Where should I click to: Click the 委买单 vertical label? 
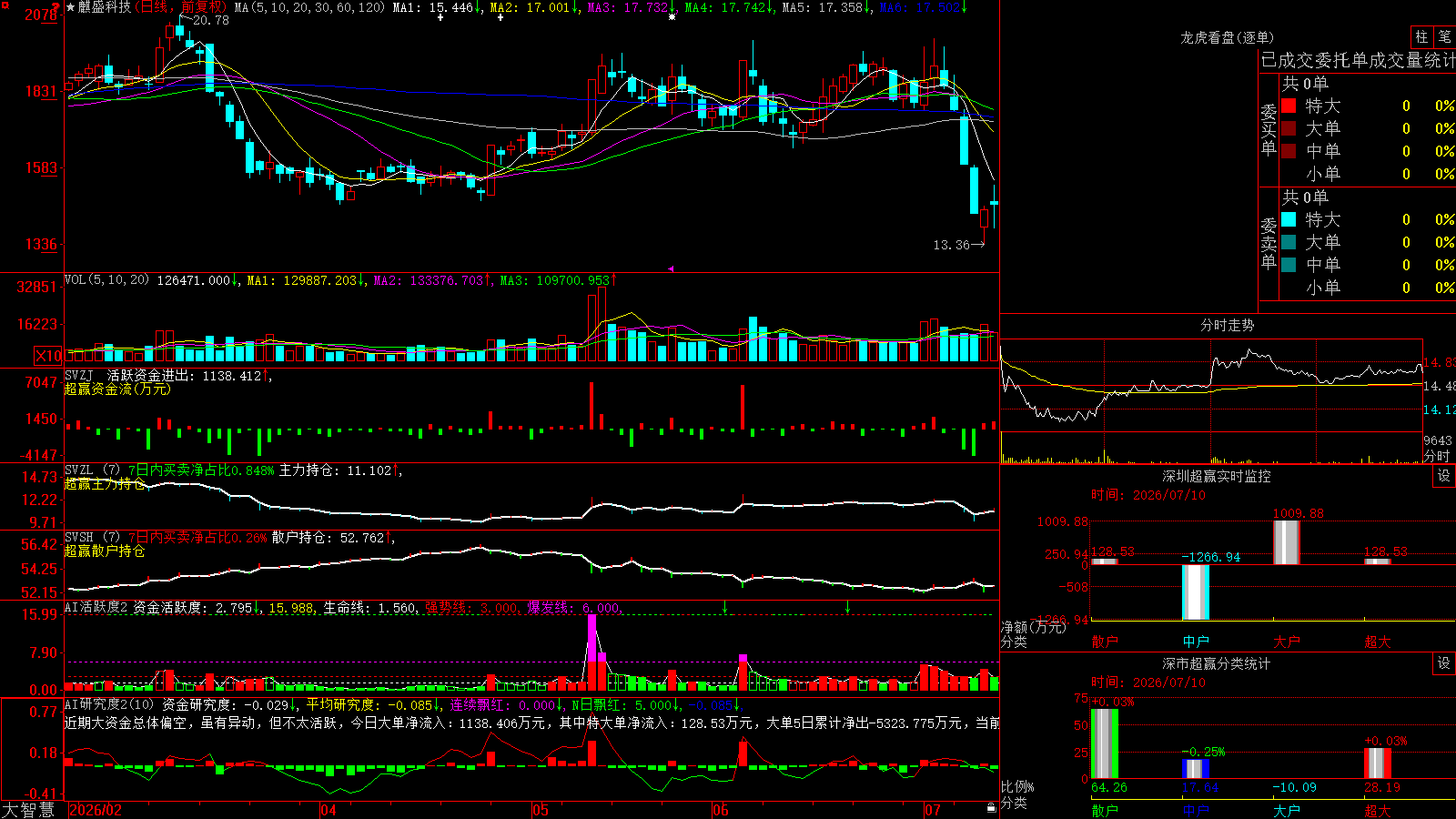[1269, 129]
